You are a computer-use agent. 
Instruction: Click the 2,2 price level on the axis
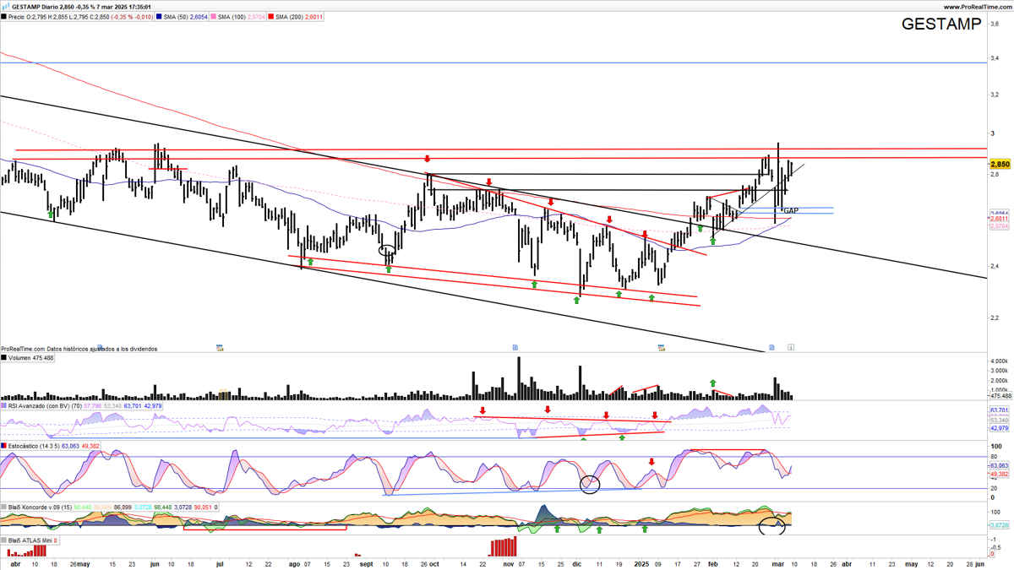click(995, 318)
